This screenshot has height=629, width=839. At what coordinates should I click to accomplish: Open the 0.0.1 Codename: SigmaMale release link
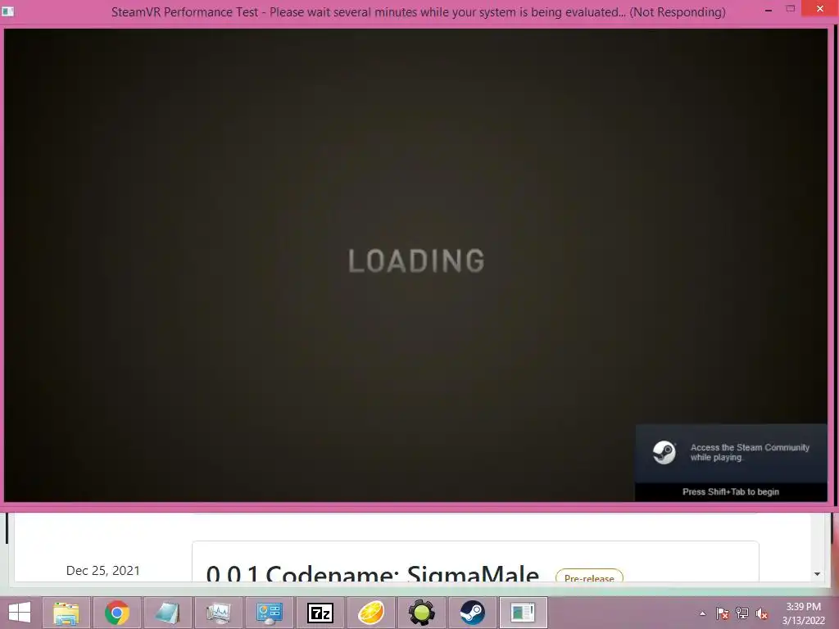(x=373, y=573)
